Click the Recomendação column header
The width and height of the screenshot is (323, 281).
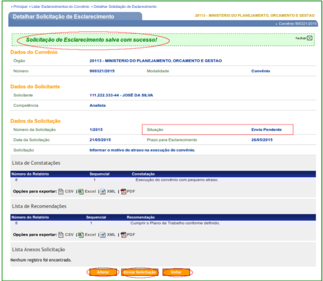(x=141, y=217)
